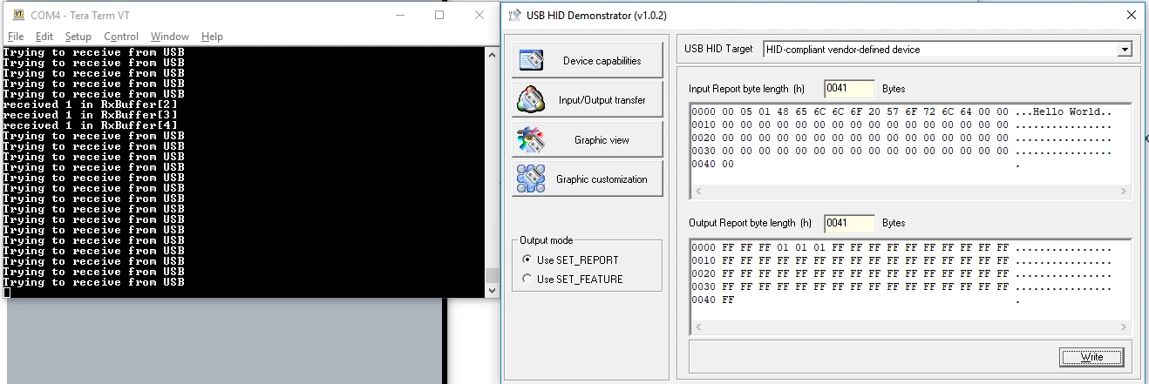Click the Input/Output transfer USB icon

[531, 100]
